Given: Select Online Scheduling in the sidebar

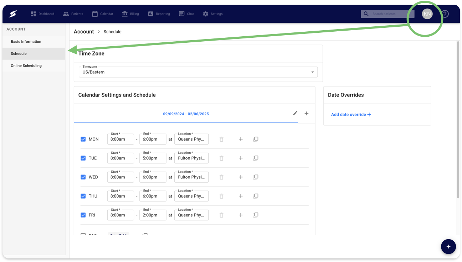Looking at the screenshot, I should (34, 66).
